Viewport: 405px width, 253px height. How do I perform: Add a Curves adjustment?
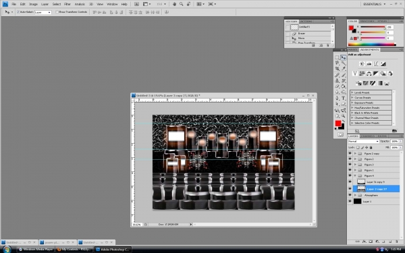click(x=376, y=64)
